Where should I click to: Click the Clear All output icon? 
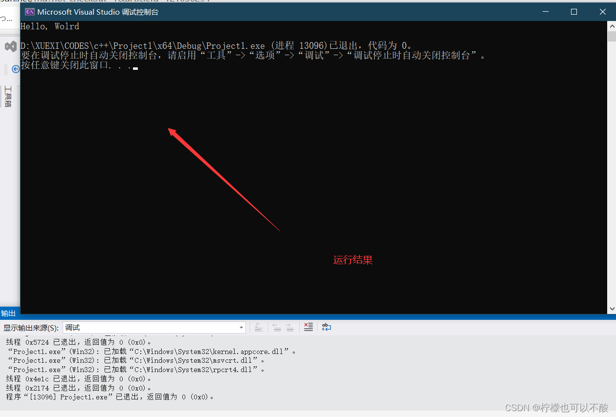point(308,327)
